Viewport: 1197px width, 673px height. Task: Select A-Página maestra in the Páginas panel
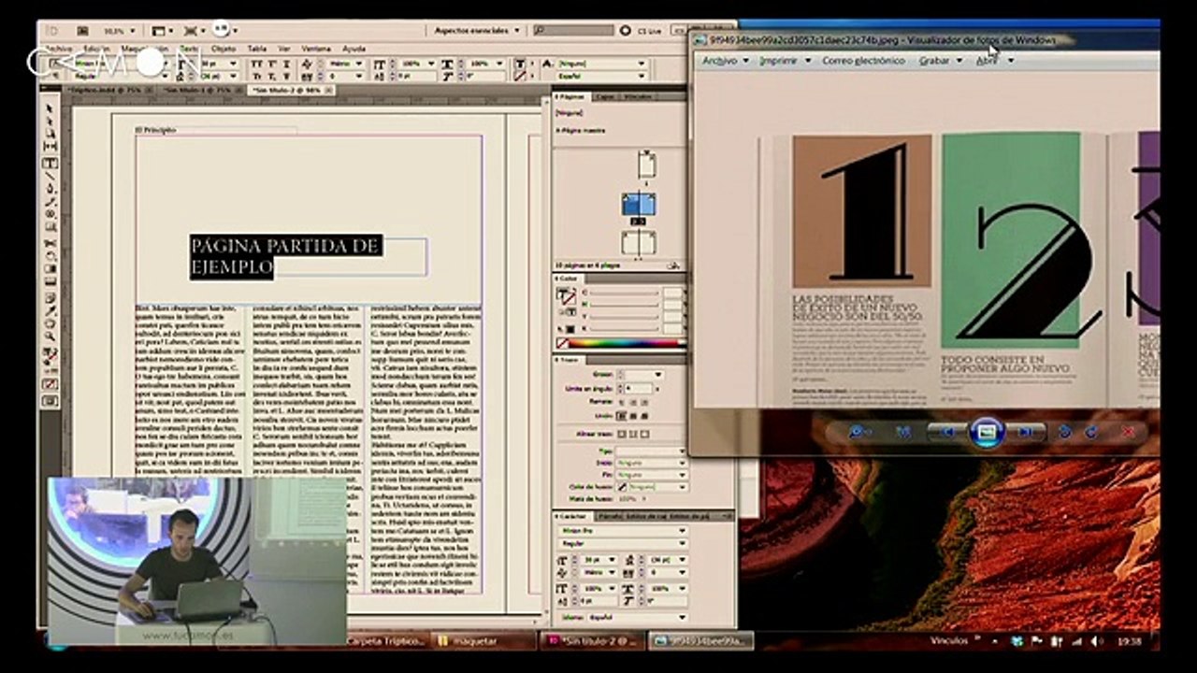pyautogui.click(x=582, y=130)
